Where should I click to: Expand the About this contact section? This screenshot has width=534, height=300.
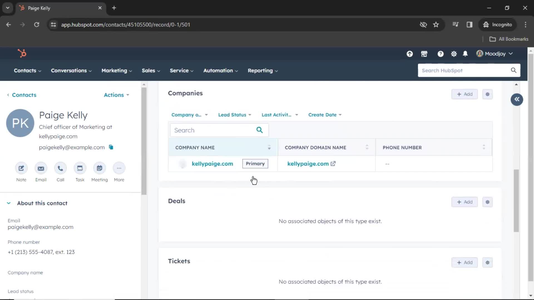[9, 203]
